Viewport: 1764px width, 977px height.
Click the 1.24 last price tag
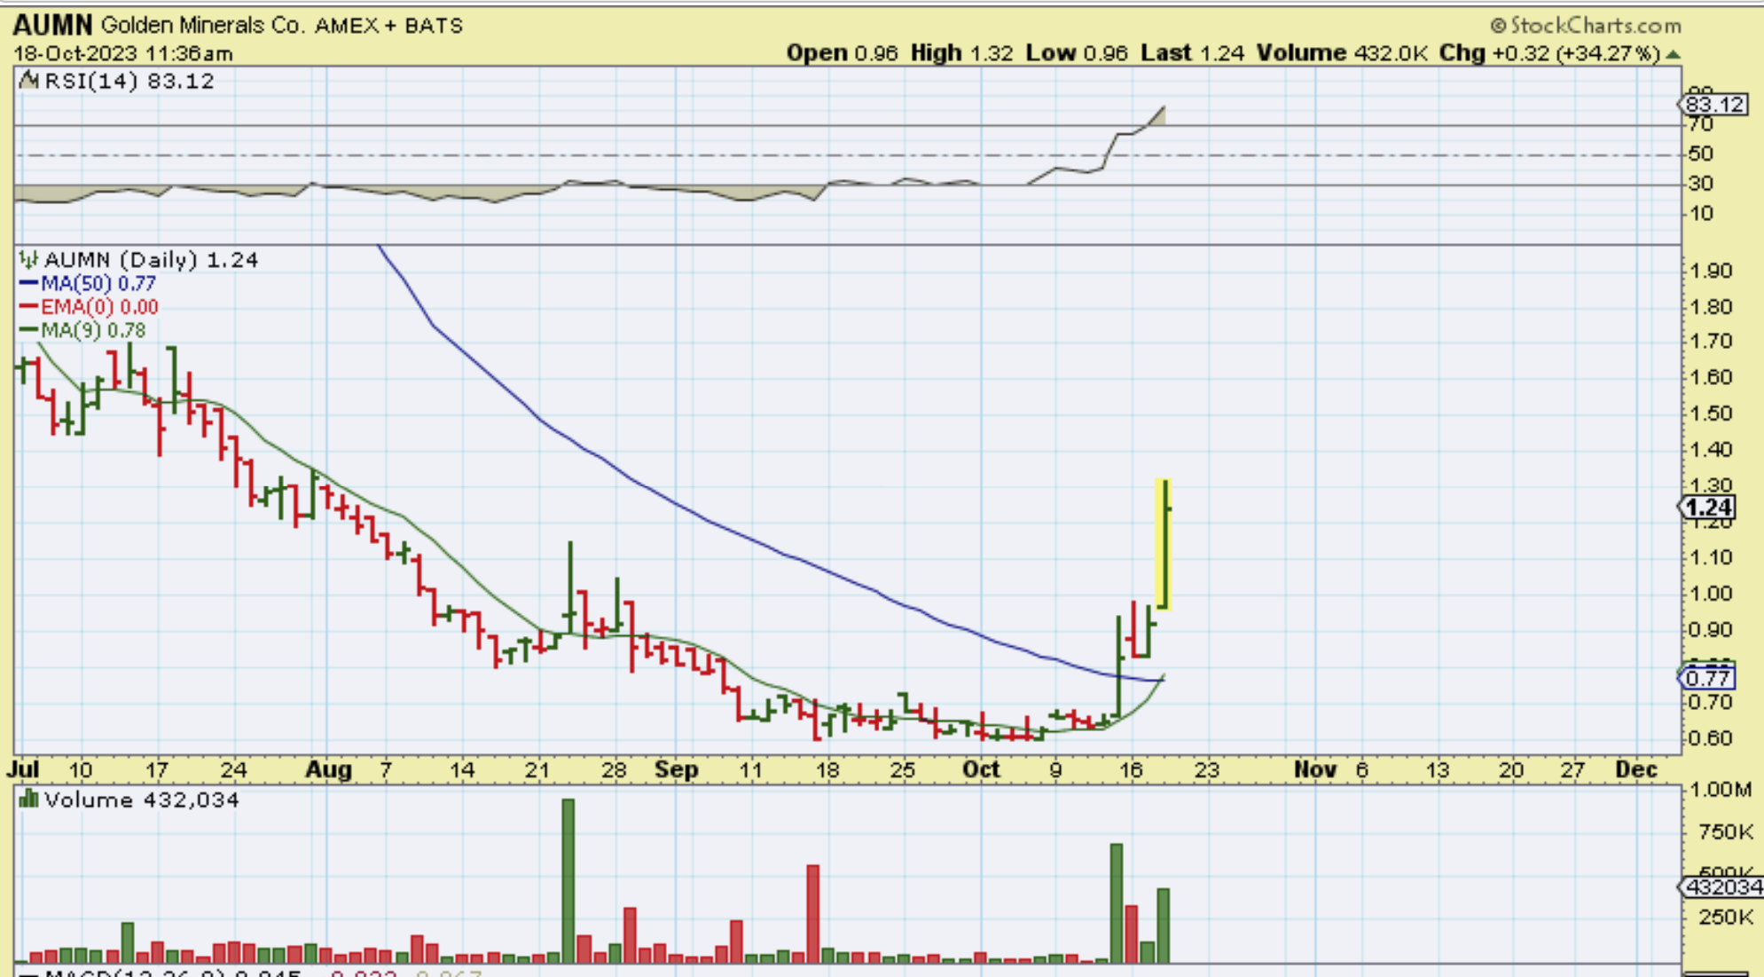click(x=1708, y=508)
